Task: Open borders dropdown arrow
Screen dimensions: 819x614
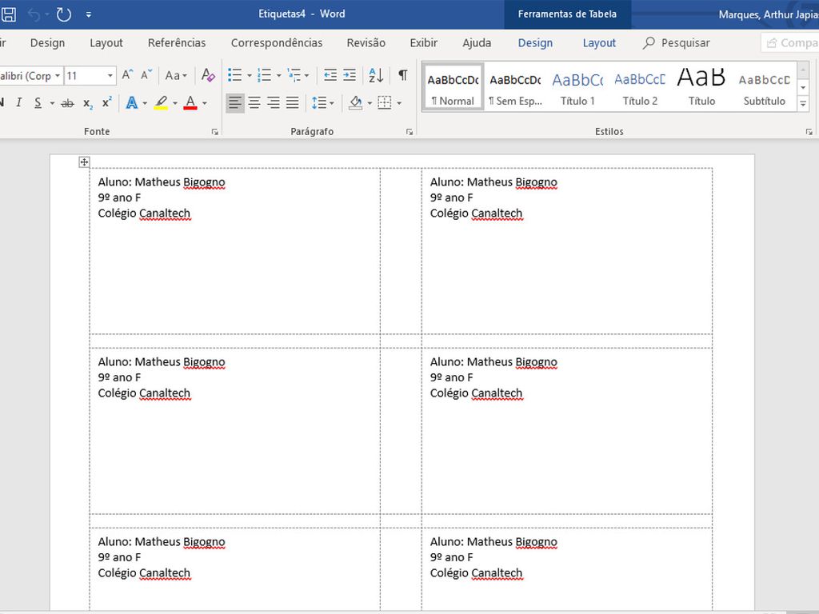Action: pyautogui.click(x=399, y=103)
